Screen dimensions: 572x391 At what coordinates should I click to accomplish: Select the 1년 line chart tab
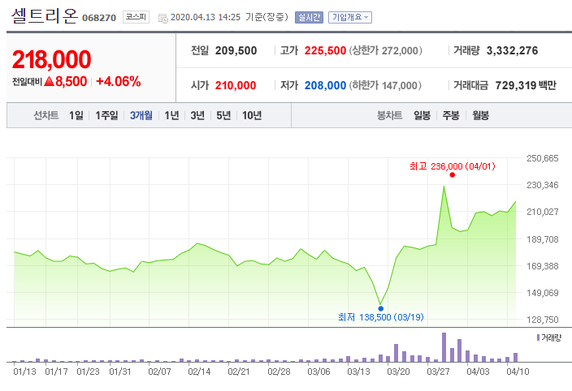[x=171, y=115]
